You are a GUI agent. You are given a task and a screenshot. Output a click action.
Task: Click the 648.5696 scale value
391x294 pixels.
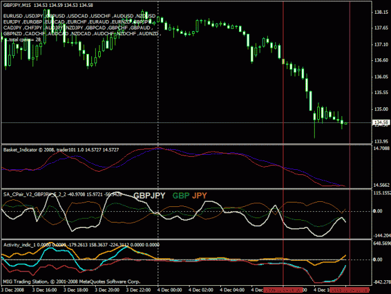(382, 243)
